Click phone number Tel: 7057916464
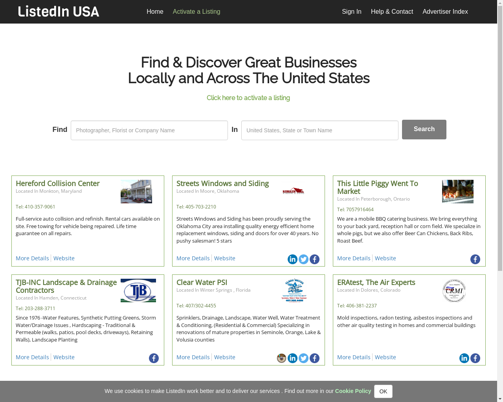This screenshot has height=402, width=503. 355,210
